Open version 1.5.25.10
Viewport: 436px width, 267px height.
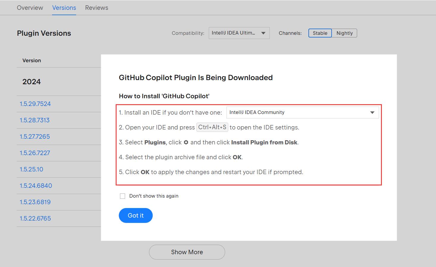tap(31, 169)
